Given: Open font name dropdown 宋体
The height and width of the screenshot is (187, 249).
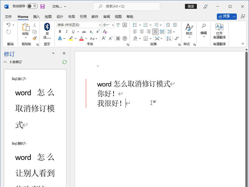Looking at the screenshot, I should coord(100,25).
